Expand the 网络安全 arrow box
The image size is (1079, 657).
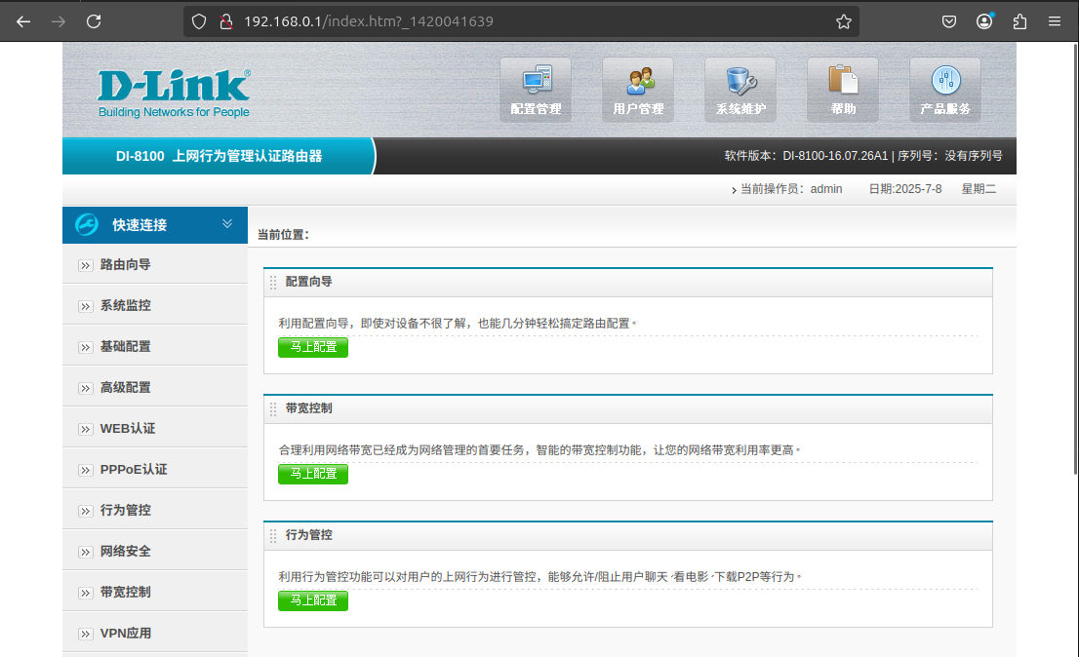point(85,552)
